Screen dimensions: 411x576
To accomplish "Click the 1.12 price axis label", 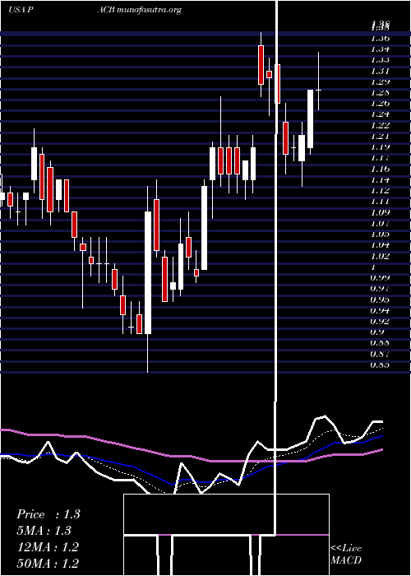I will tap(380, 190).
